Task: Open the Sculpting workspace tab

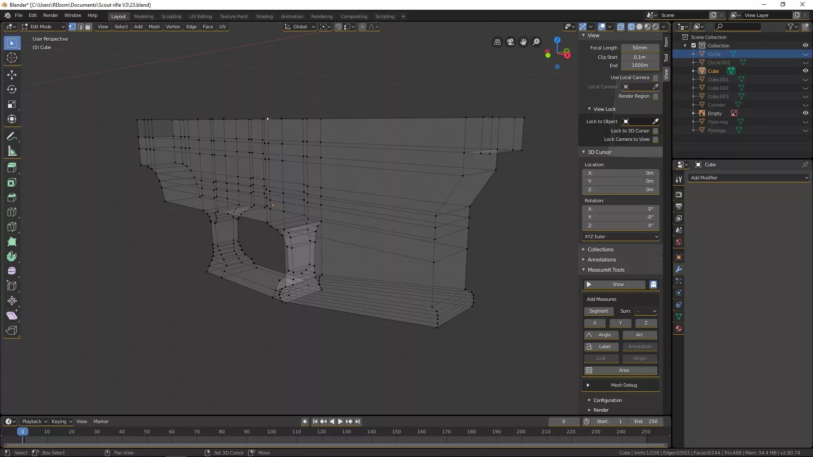Action: (x=171, y=16)
